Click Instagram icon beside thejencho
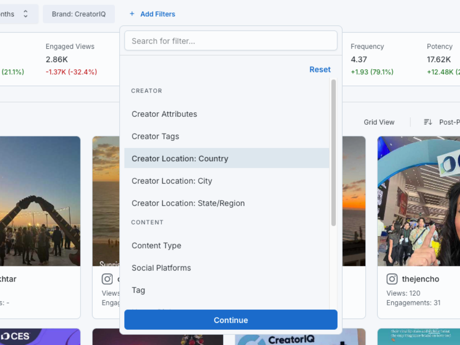The image size is (460, 345). coord(392,279)
